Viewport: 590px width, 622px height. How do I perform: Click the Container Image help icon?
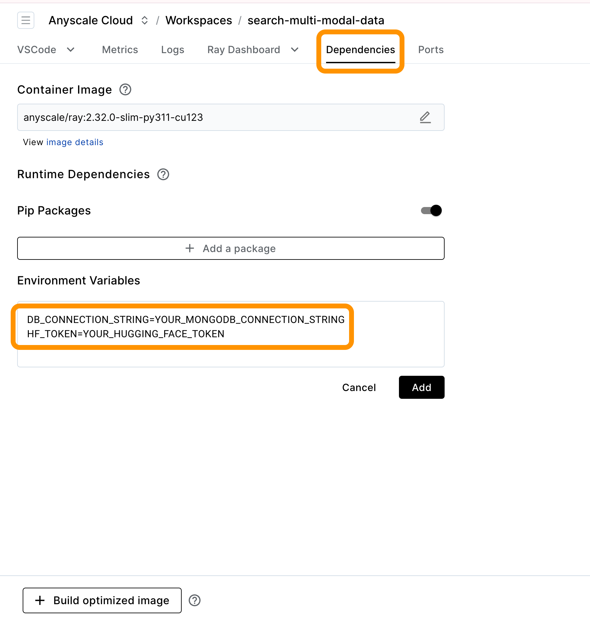tap(125, 89)
